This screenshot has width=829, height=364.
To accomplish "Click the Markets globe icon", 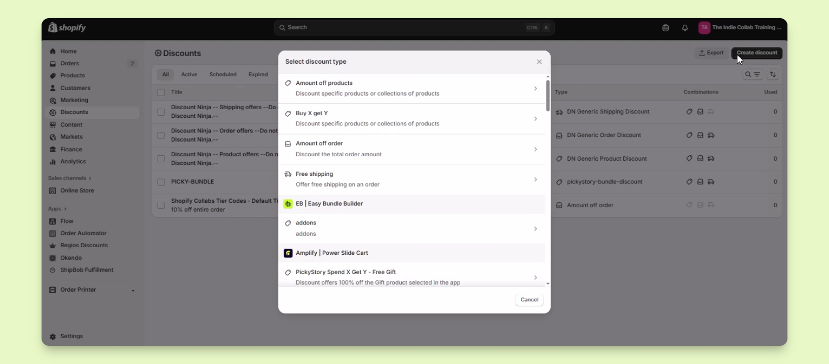I will pos(53,137).
